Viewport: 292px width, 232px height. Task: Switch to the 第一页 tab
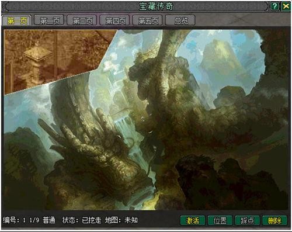[17, 20]
